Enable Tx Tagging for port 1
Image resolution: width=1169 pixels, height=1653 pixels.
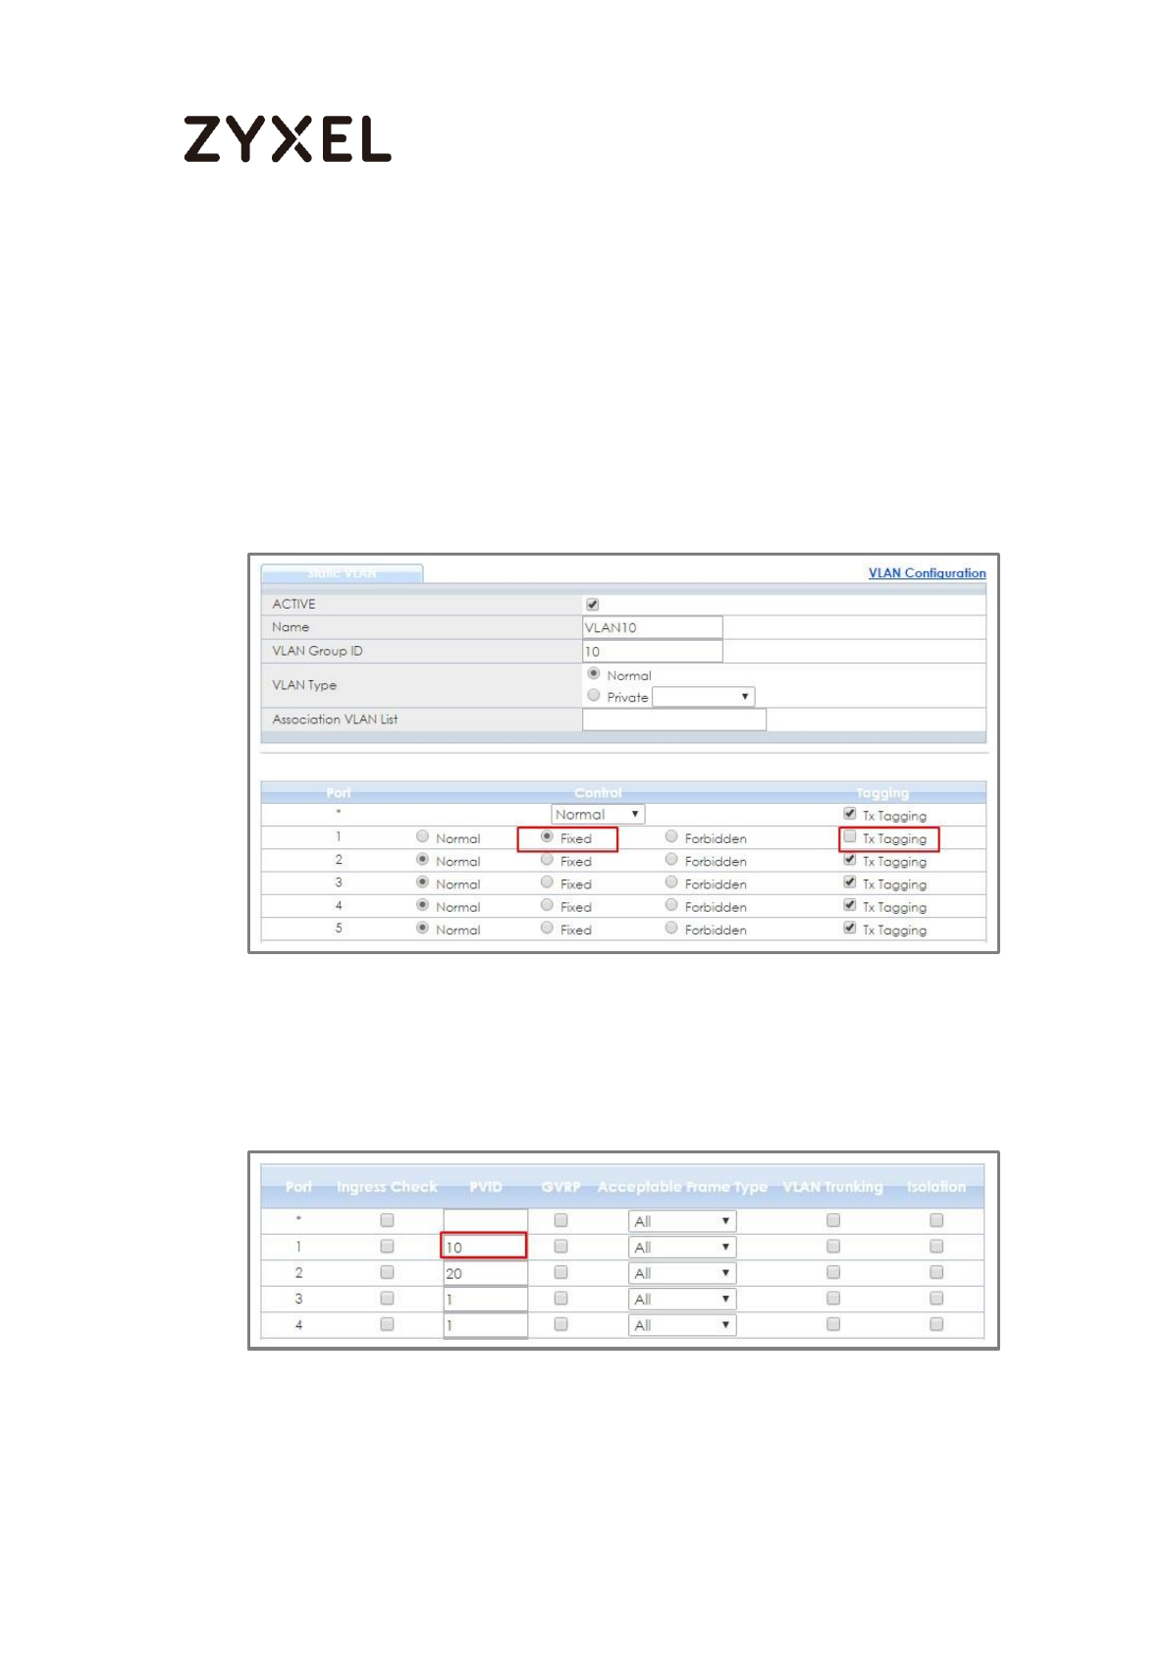point(850,837)
